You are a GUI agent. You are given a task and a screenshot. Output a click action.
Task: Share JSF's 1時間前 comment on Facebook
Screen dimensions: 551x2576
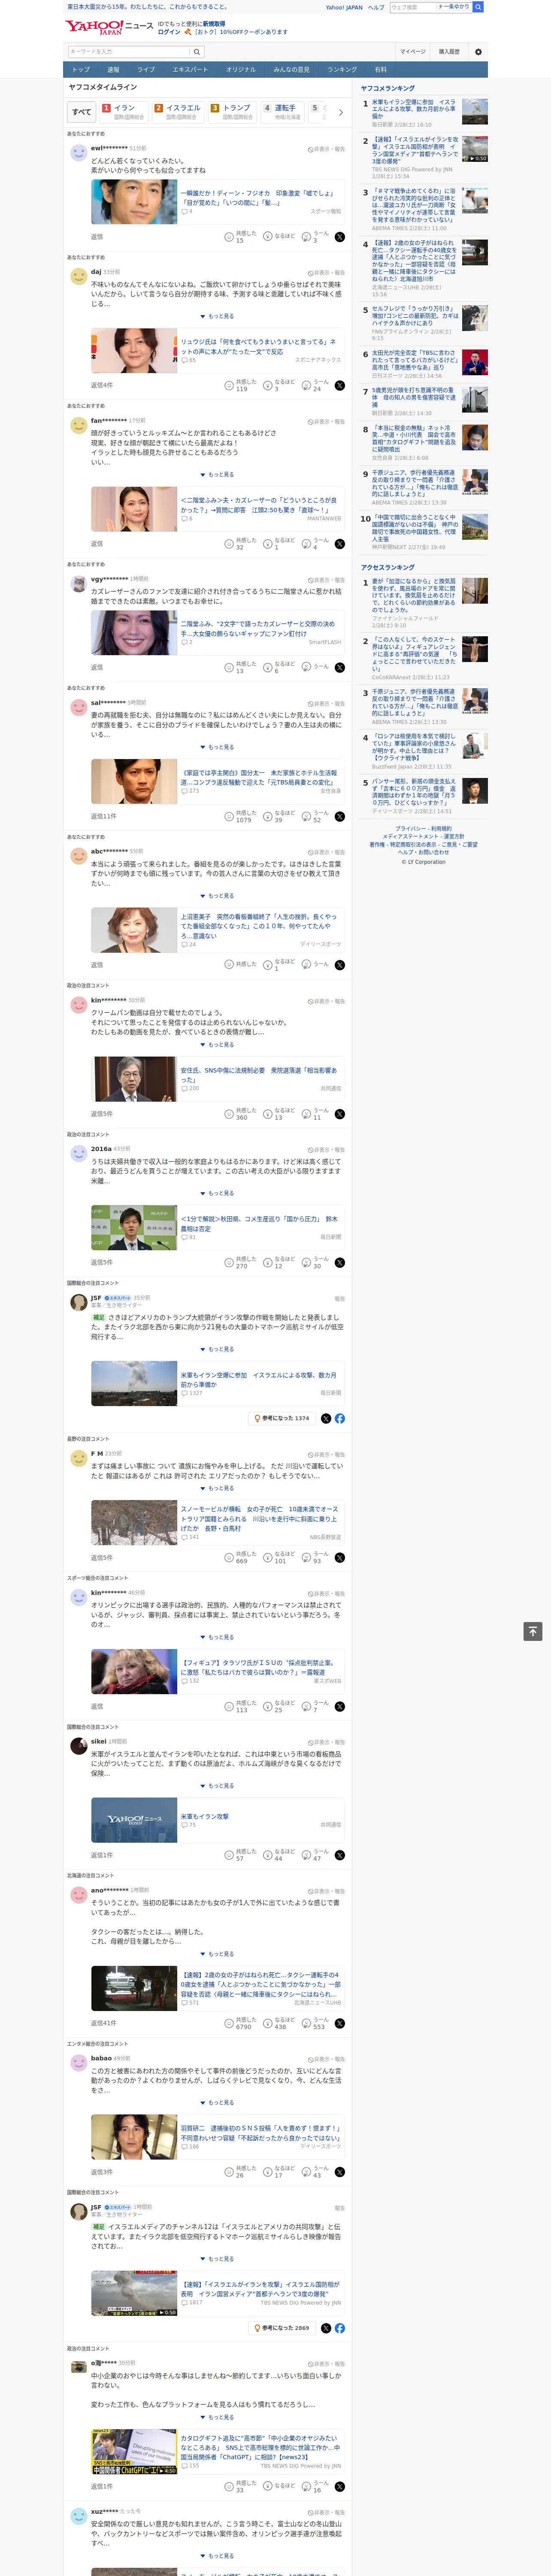(x=340, y=2328)
